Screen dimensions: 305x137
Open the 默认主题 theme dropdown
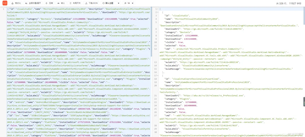[x=111, y=3]
